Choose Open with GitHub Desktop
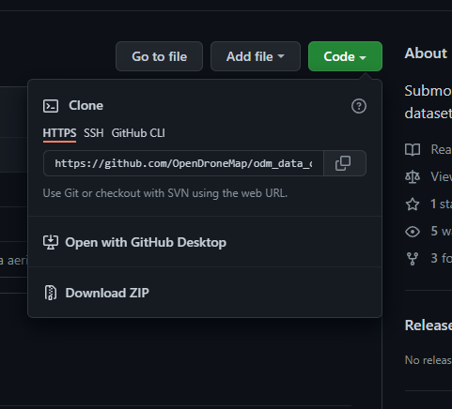Viewport: 452px width, 409px height. [x=205, y=242]
